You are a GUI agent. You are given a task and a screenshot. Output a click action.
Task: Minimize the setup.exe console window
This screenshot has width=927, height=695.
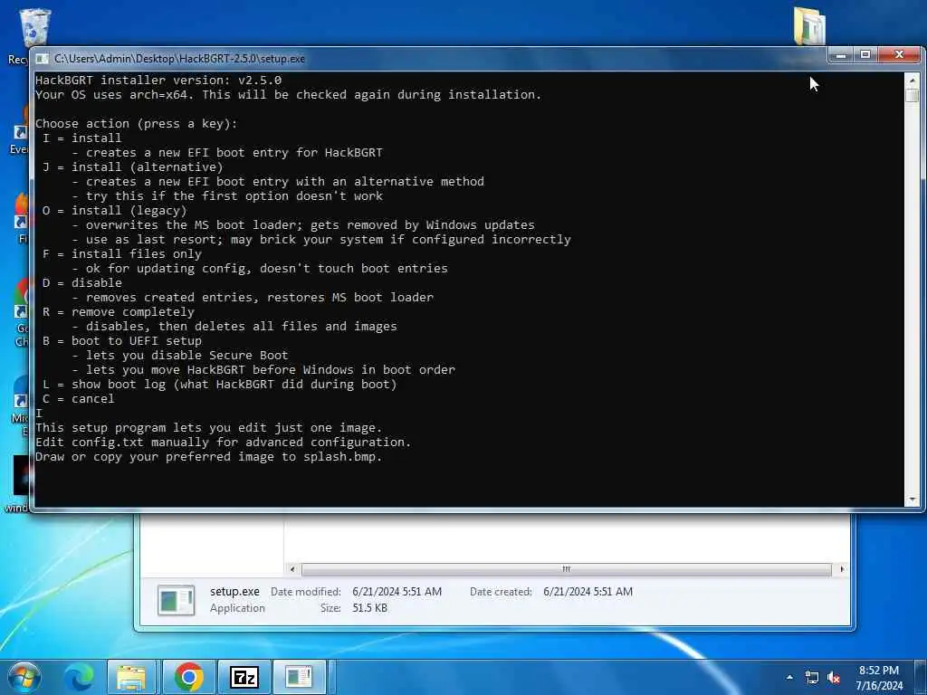tap(841, 55)
